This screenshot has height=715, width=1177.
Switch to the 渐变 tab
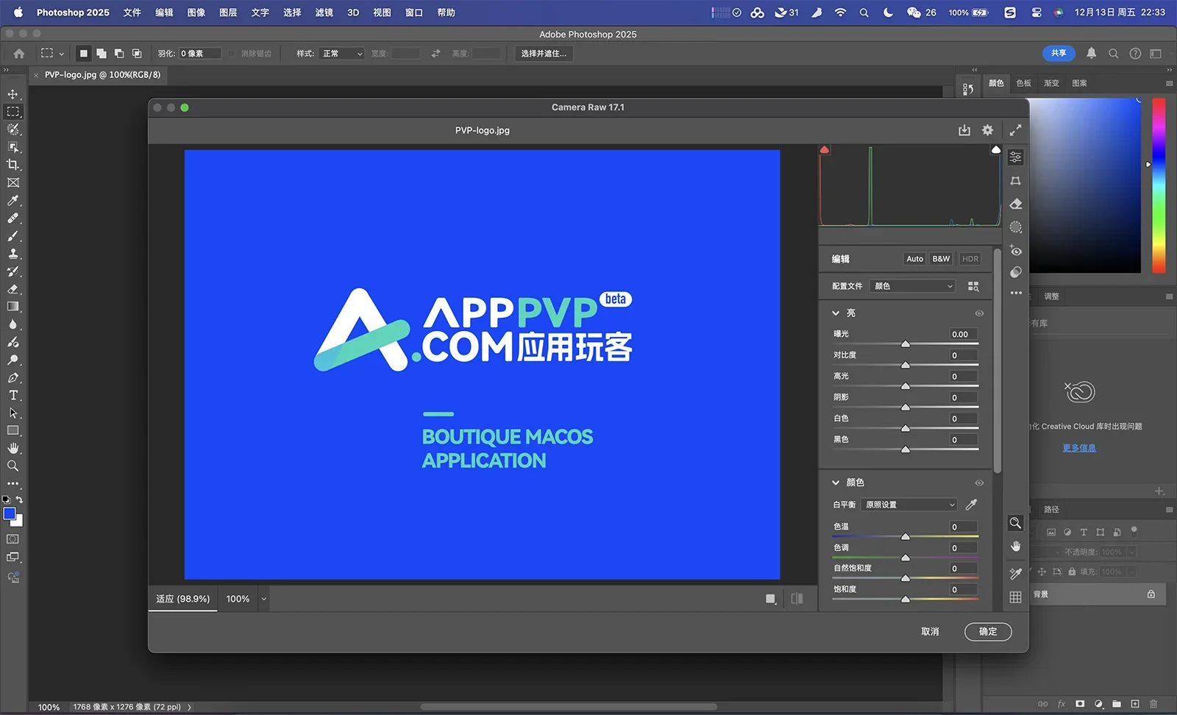1051,83
